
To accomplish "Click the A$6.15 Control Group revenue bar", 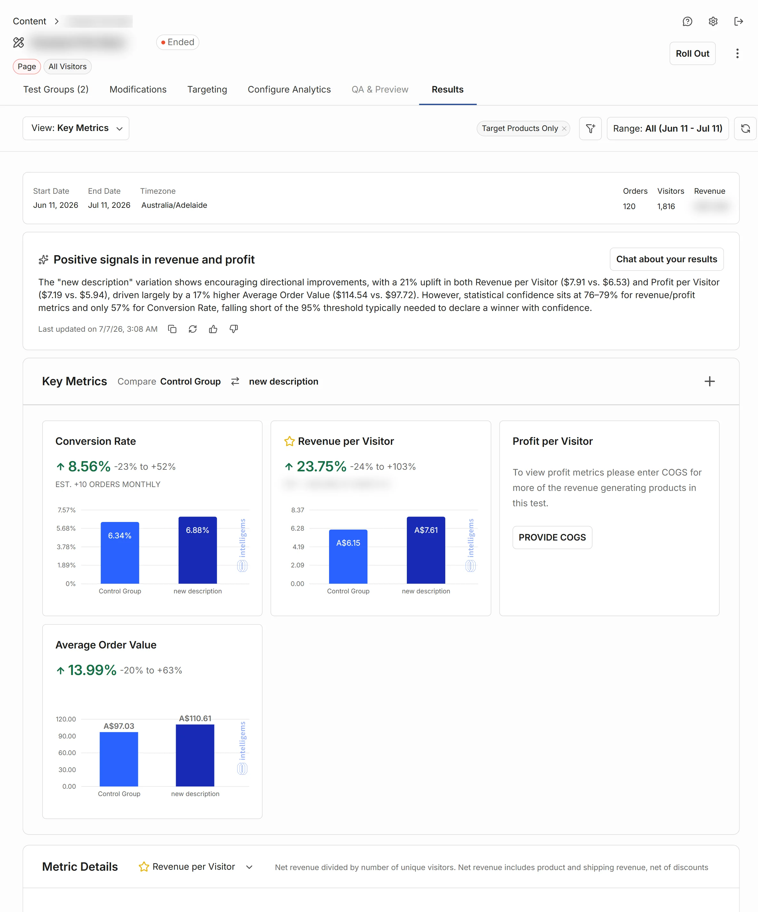I will (348, 557).
